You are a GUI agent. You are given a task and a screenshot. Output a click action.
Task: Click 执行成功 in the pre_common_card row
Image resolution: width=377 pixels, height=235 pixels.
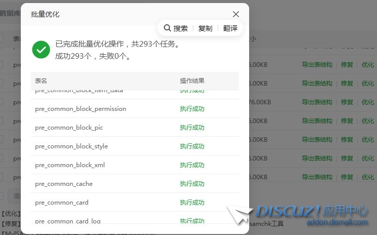pos(192,203)
